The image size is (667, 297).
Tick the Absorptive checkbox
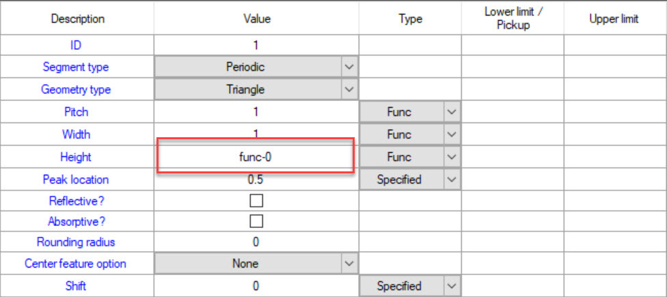click(x=256, y=221)
